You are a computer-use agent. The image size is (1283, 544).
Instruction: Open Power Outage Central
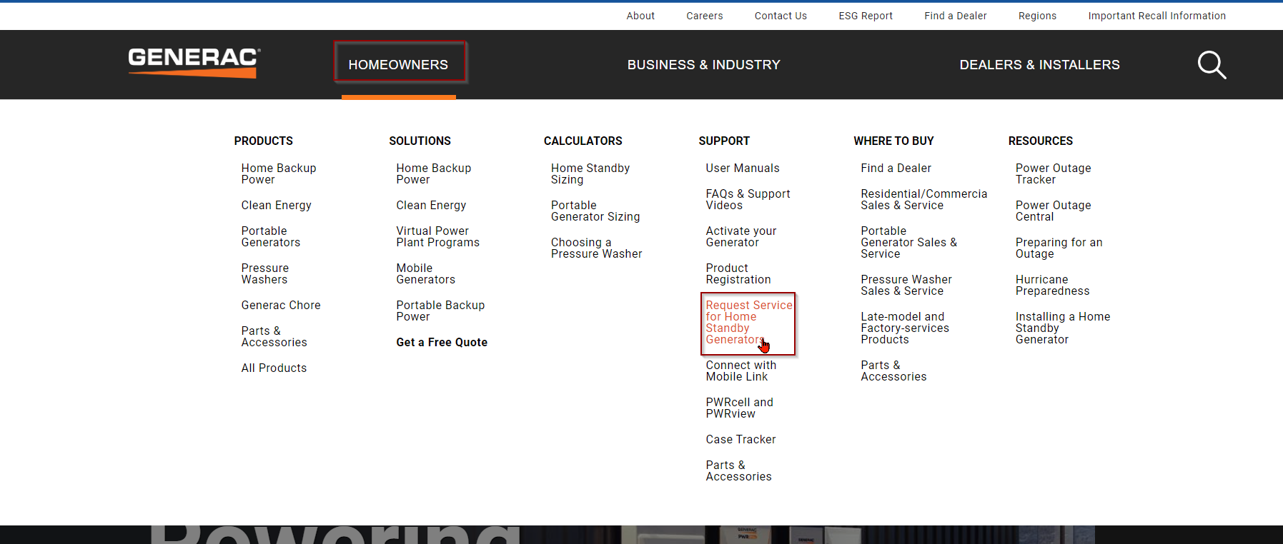1054,211
